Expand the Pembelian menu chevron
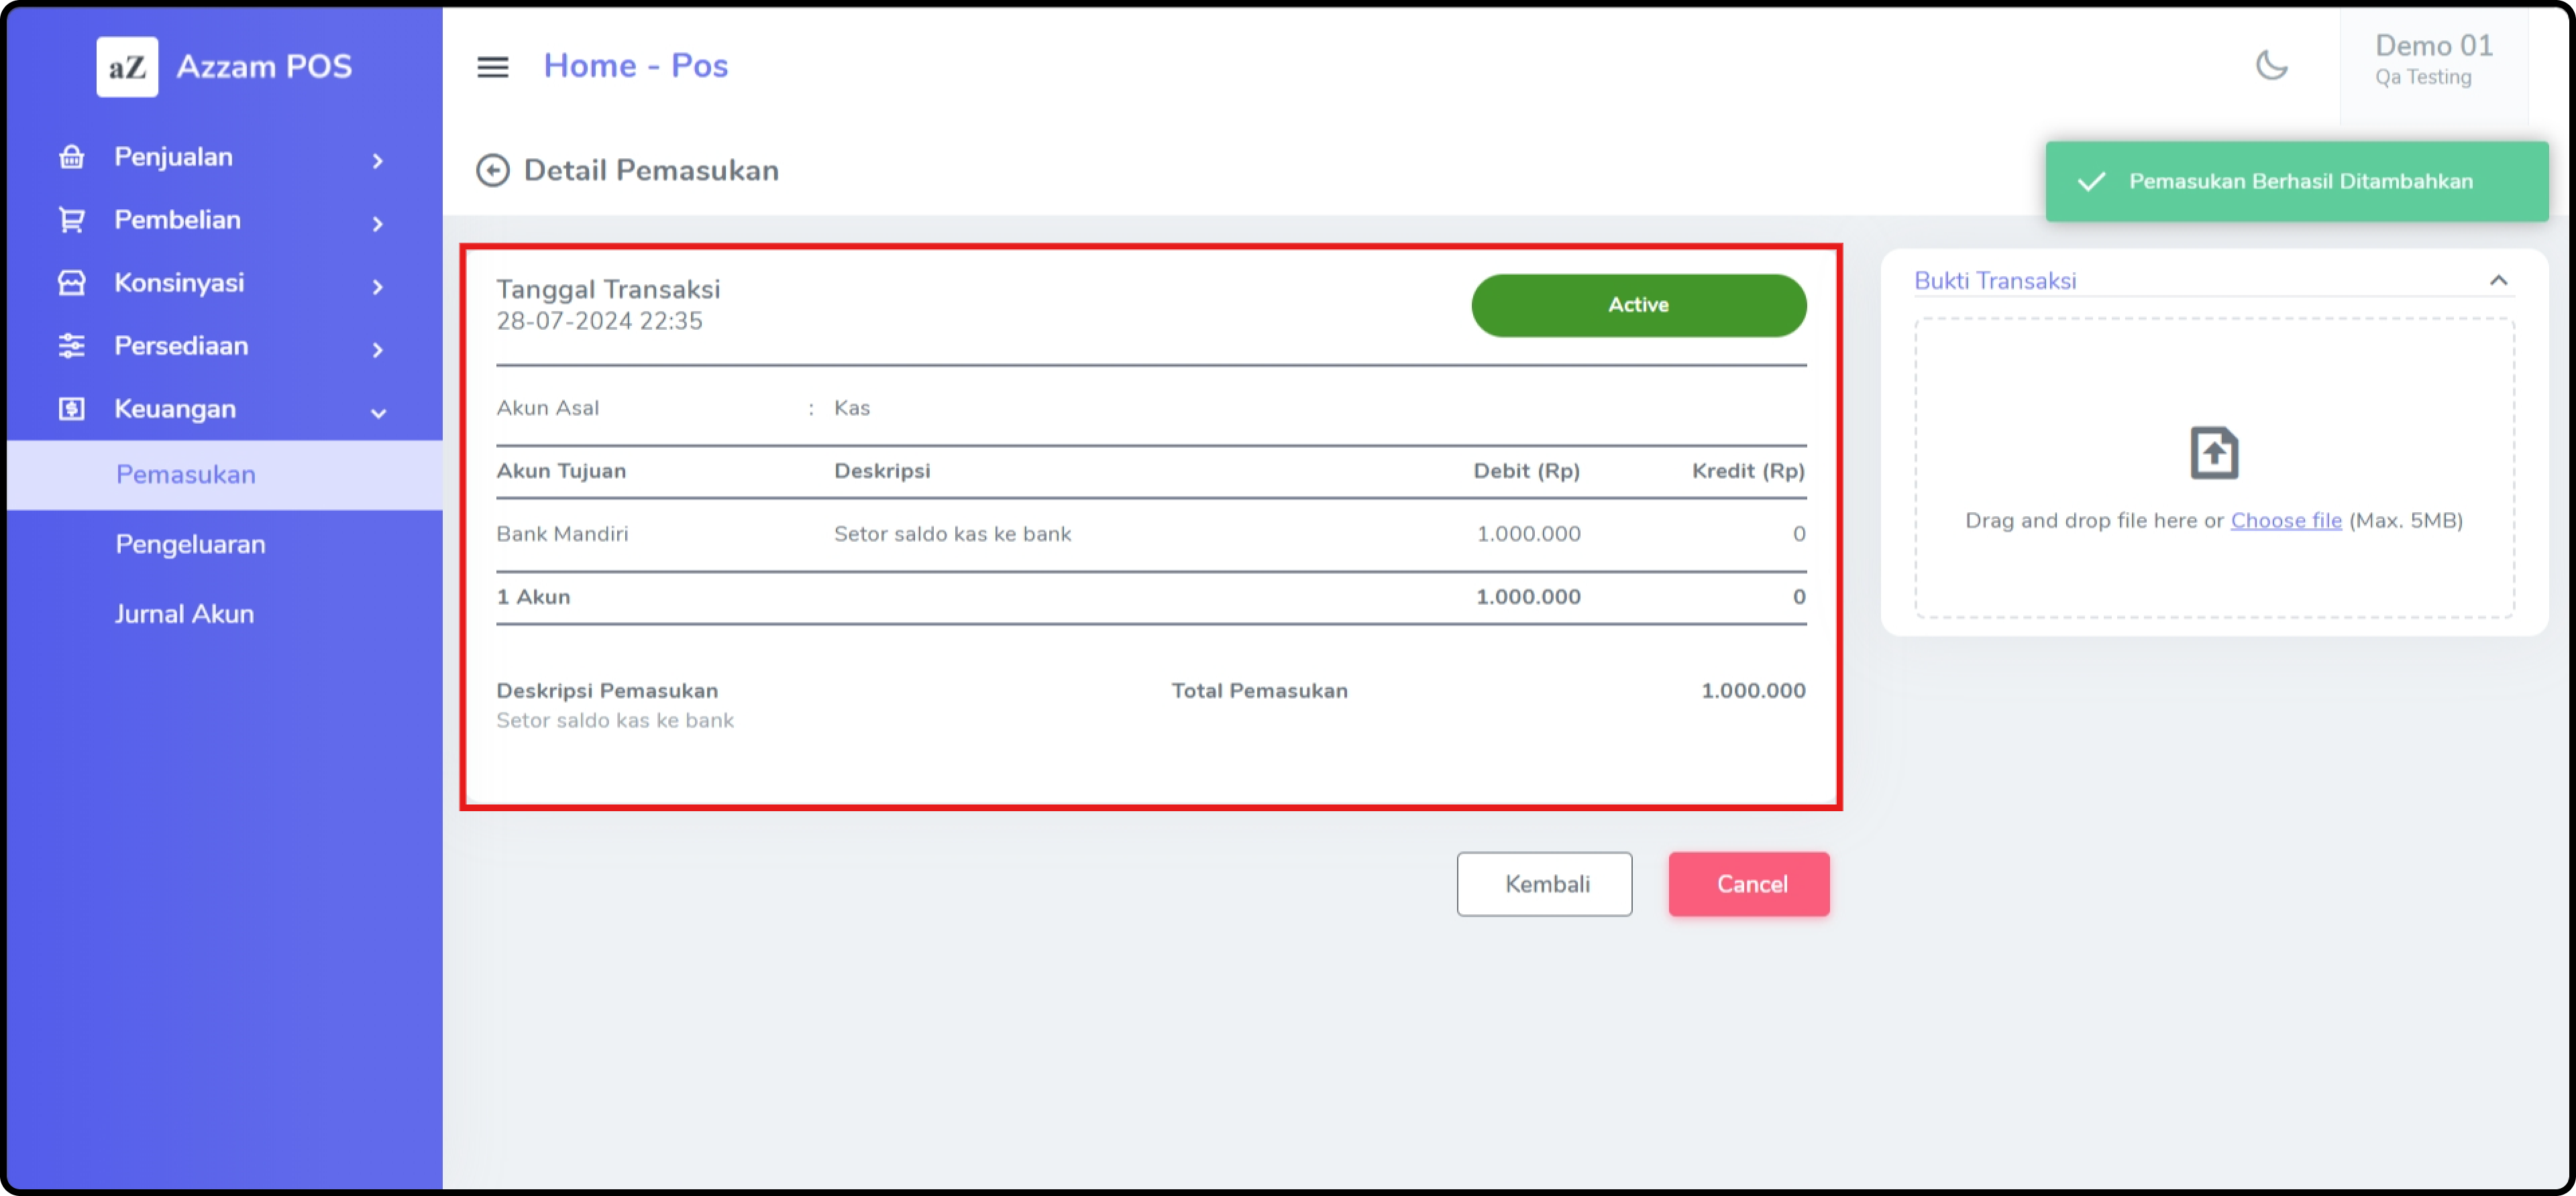Image resolution: width=2576 pixels, height=1196 pixels. point(377,223)
